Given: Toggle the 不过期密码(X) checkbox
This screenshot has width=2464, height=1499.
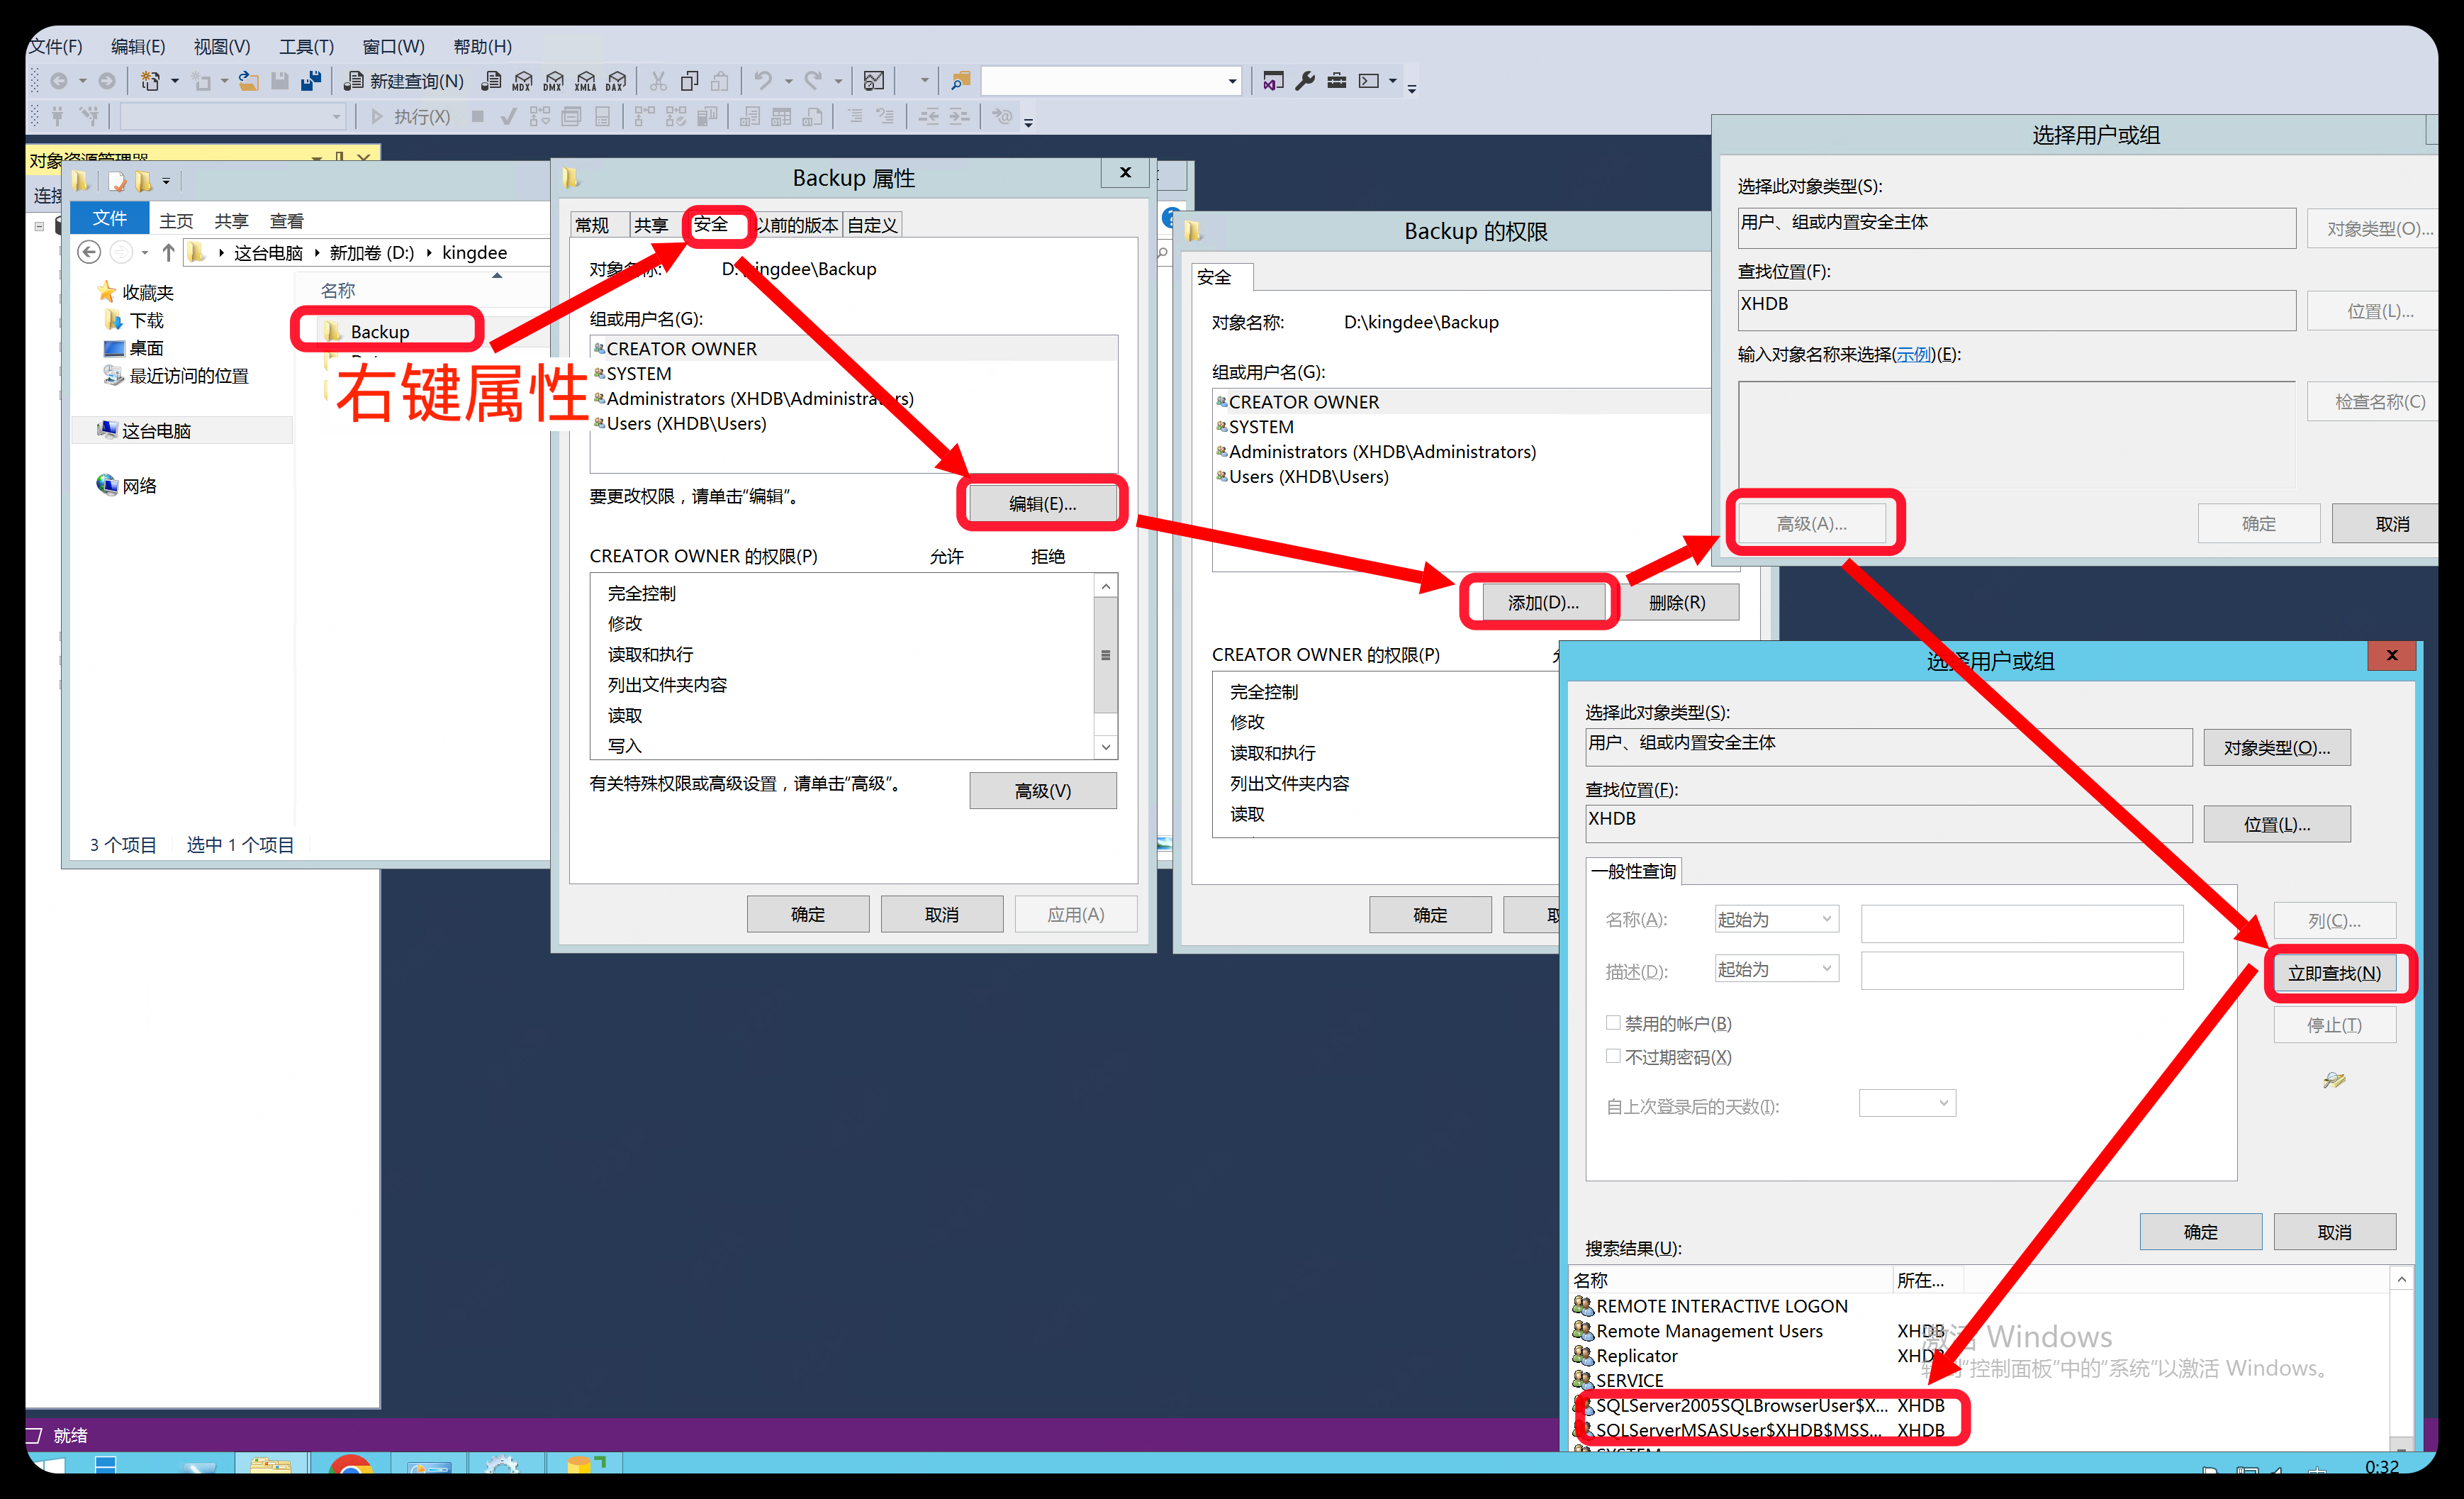Looking at the screenshot, I should (x=1612, y=1056).
